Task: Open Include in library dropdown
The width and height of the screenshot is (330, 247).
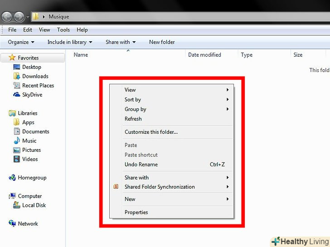Action: tap(70, 42)
